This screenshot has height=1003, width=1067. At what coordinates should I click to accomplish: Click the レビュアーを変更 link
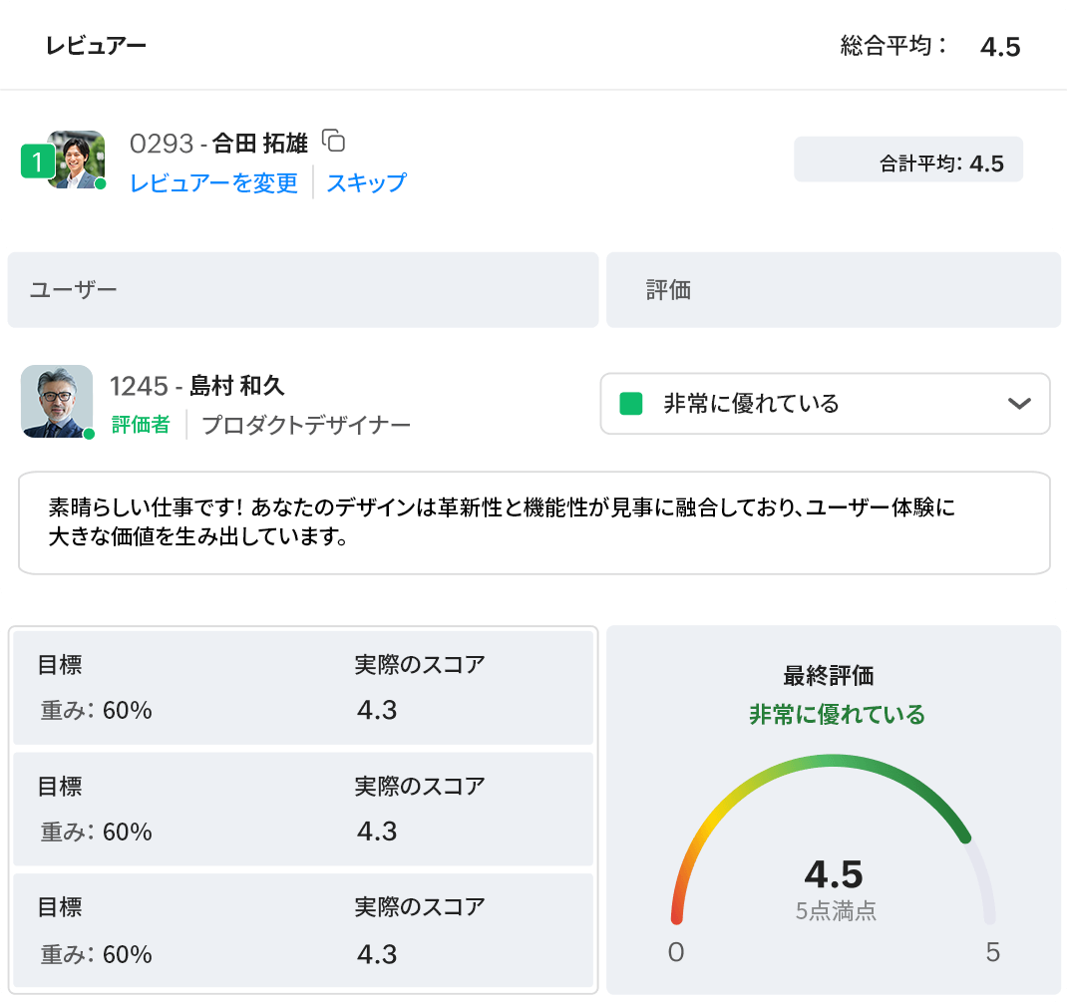tap(211, 183)
